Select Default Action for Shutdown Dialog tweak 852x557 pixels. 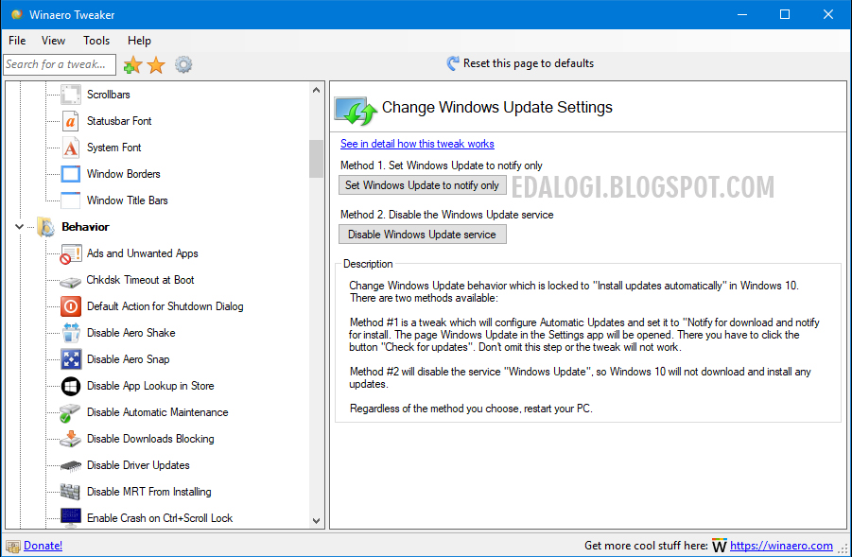pos(165,306)
